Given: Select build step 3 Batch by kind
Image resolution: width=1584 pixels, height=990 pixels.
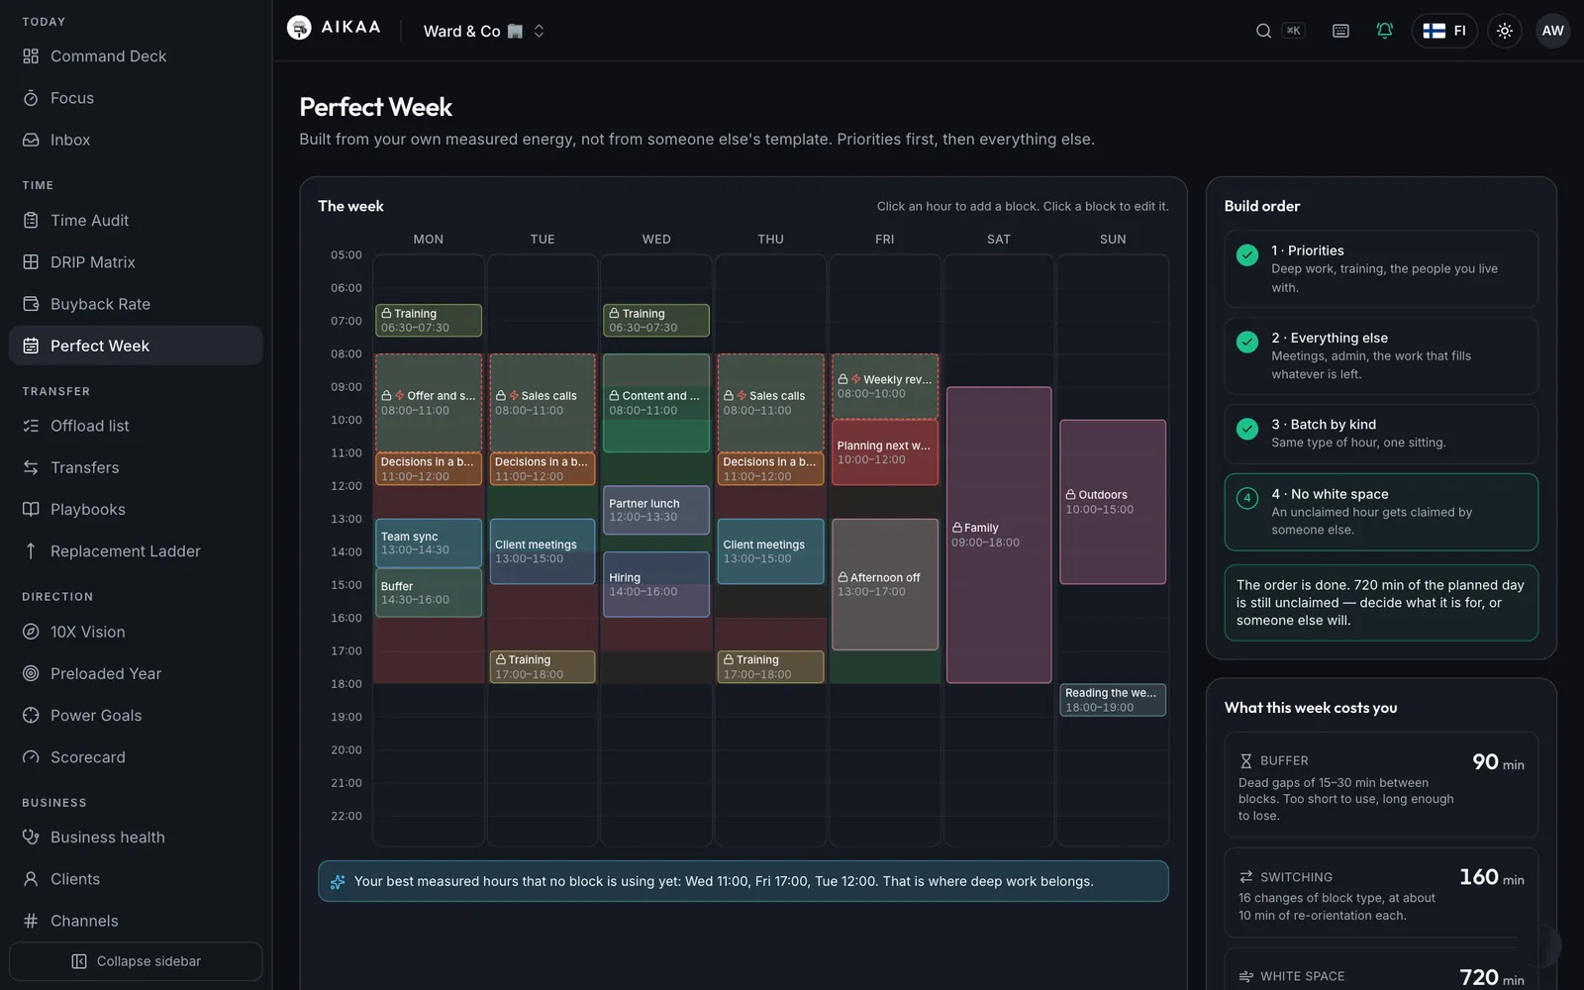Looking at the screenshot, I should [1381, 434].
